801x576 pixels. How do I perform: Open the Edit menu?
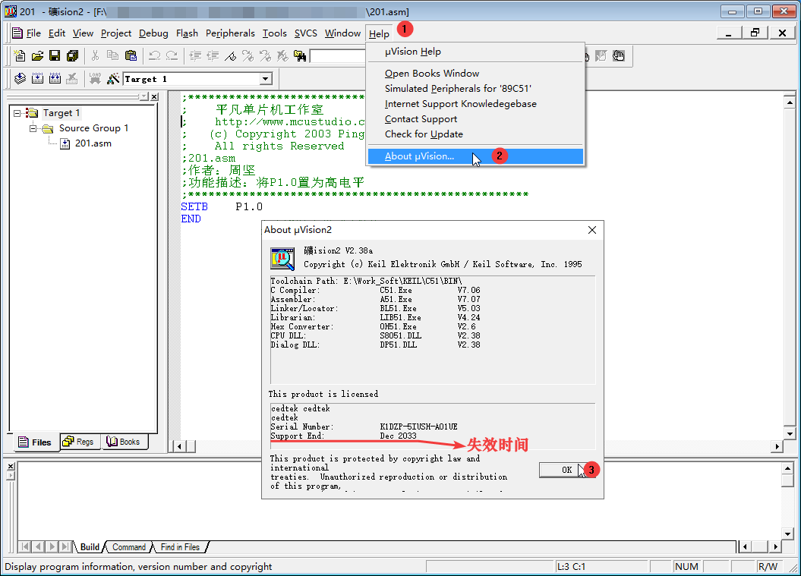57,33
